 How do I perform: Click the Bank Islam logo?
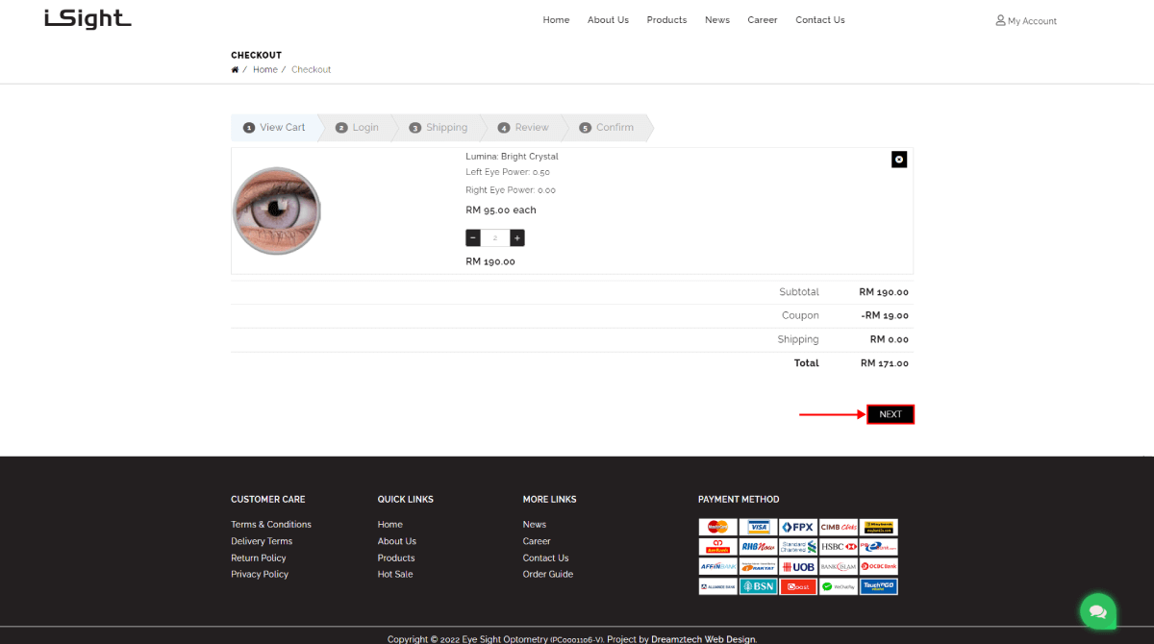[x=839, y=567]
